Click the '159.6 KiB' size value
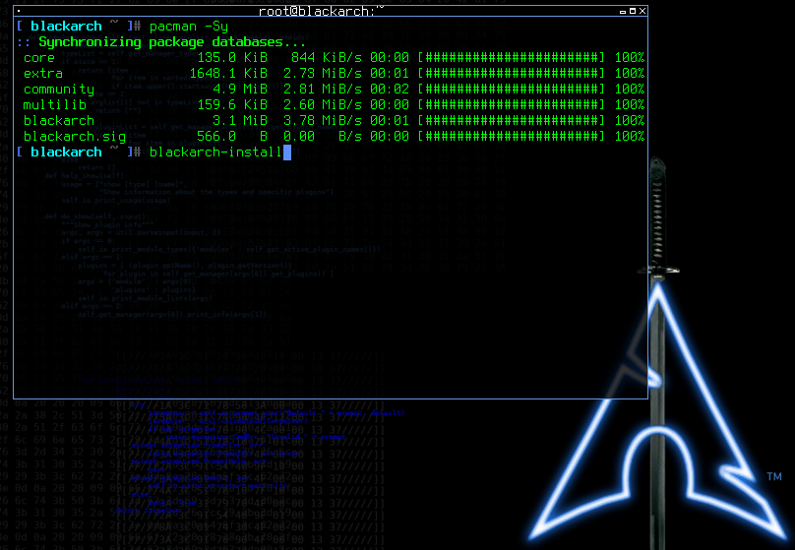The width and height of the screenshot is (795, 550). pyautogui.click(x=232, y=105)
